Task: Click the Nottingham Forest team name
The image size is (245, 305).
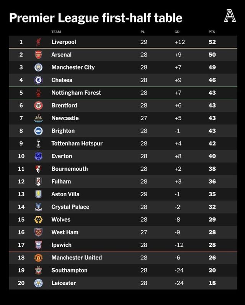Action: coord(76,93)
